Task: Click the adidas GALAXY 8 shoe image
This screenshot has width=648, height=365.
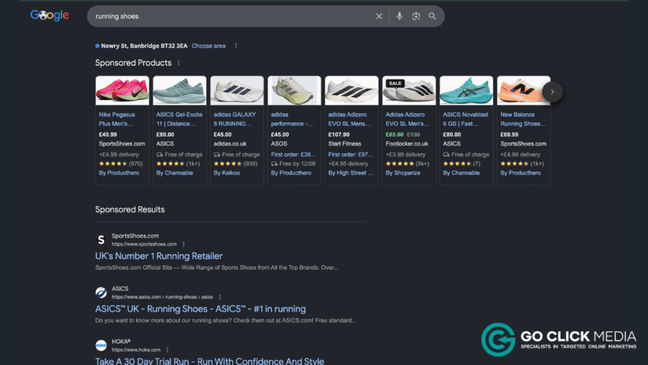Action: (237, 91)
